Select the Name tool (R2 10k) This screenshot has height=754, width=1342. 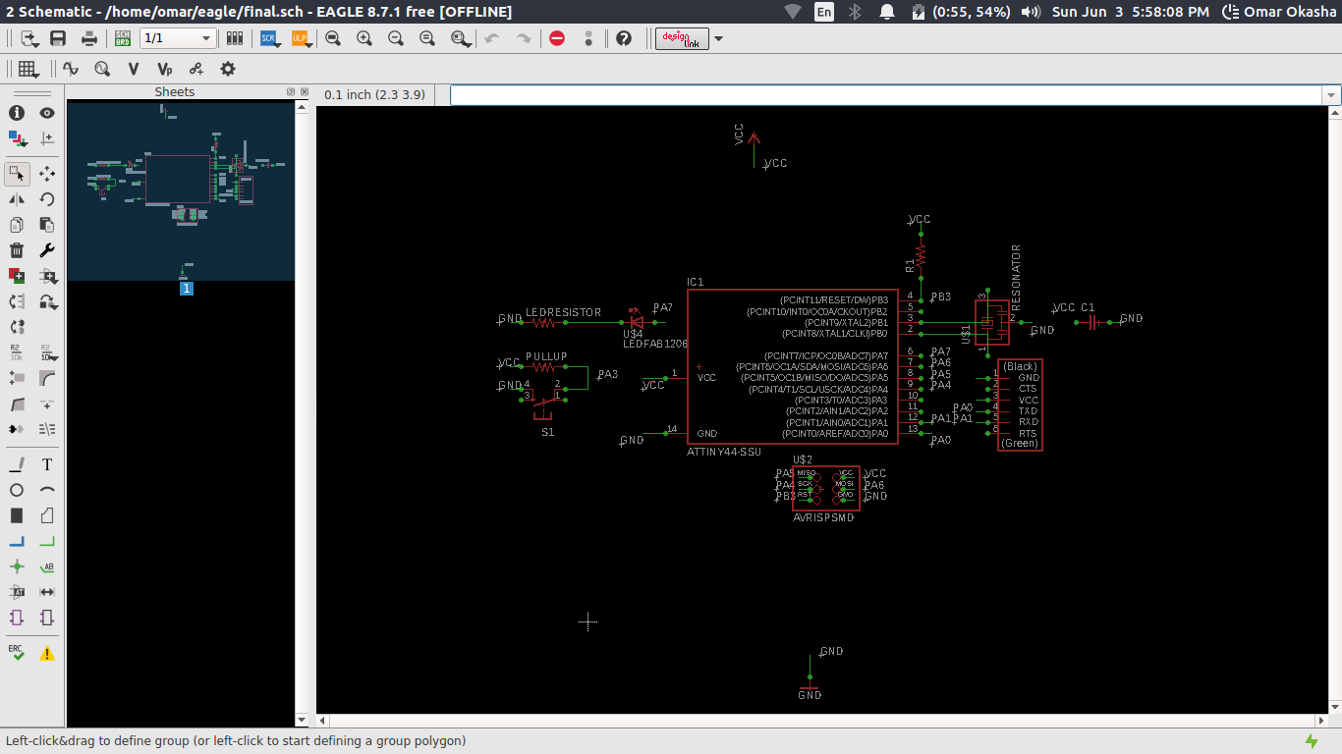click(x=17, y=351)
